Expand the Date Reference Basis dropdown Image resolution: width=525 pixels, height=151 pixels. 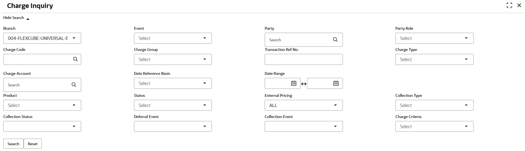(173, 83)
